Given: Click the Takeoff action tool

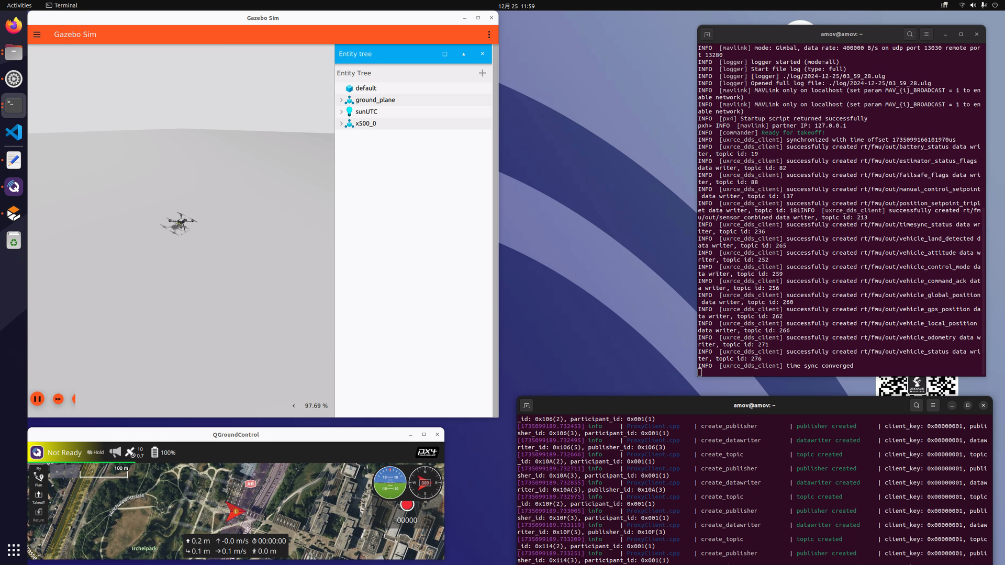Looking at the screenshot, I should (38, 497).
